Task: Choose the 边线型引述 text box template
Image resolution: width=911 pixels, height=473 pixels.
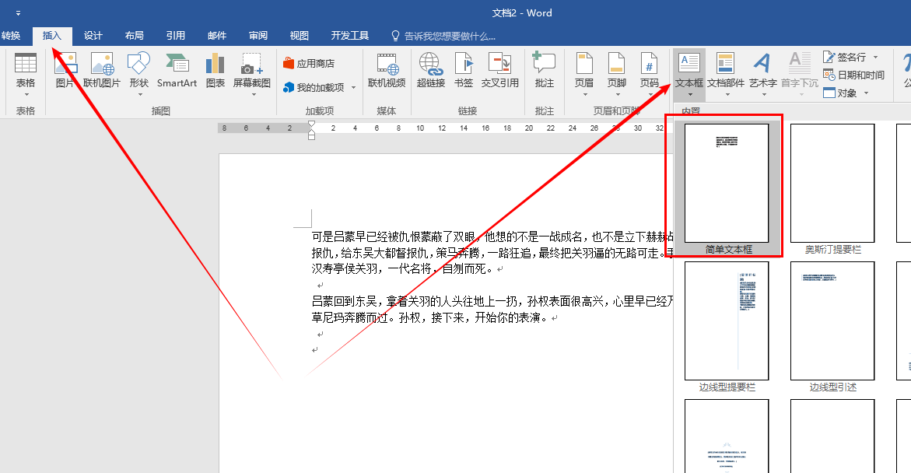Action: pos(832,328)
